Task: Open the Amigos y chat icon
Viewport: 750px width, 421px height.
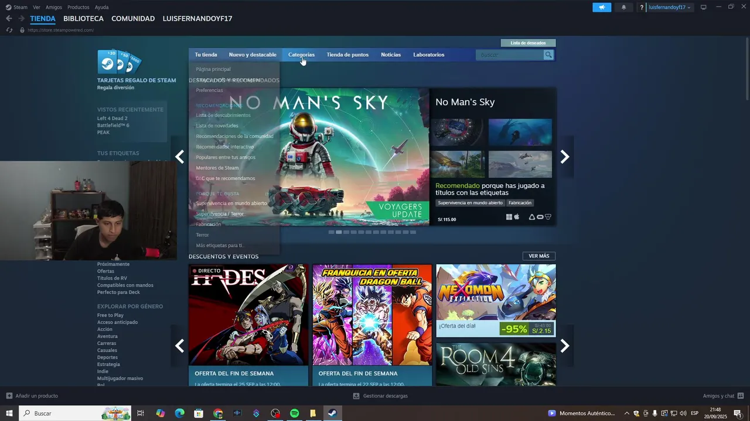Action: pyautogui.click(x=741, y=396)
